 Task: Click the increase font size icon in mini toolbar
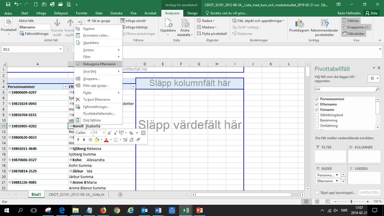pyautogui.click(x=109, y=133)
